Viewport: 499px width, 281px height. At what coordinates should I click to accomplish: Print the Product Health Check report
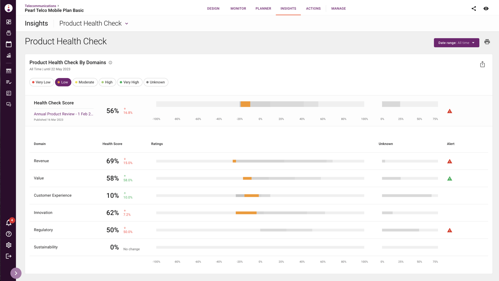tap(487, 42)
